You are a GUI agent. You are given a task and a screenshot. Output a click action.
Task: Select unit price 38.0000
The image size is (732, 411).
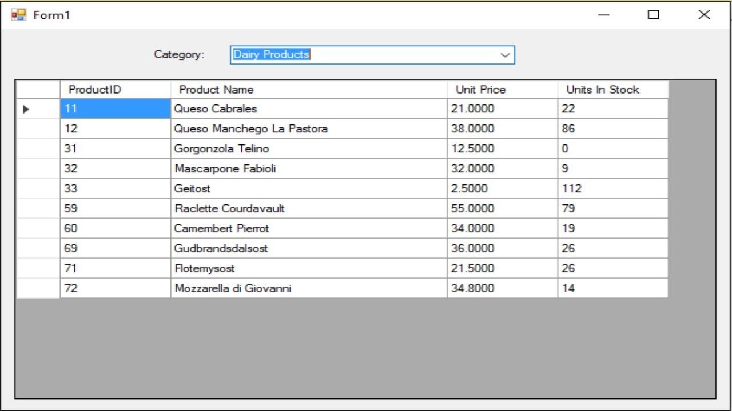tap(502, 128)
